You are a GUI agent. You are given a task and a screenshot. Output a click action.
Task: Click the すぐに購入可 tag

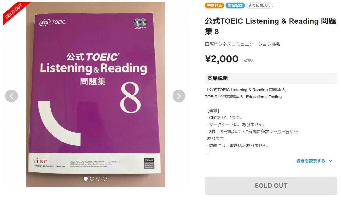tap(259, 5)
